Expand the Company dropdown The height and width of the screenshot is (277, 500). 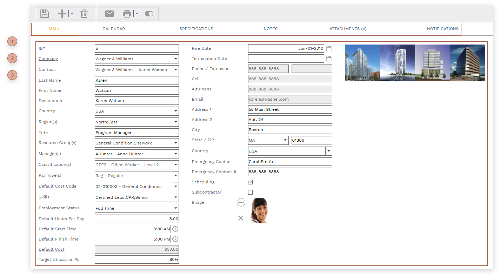click(x=175, y=59)
